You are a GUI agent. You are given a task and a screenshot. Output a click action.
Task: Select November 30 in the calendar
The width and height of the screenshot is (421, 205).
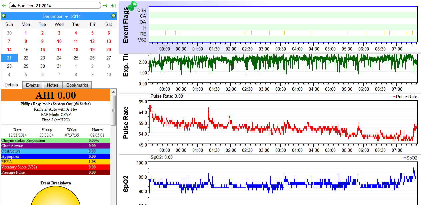(x=9, y=33)
